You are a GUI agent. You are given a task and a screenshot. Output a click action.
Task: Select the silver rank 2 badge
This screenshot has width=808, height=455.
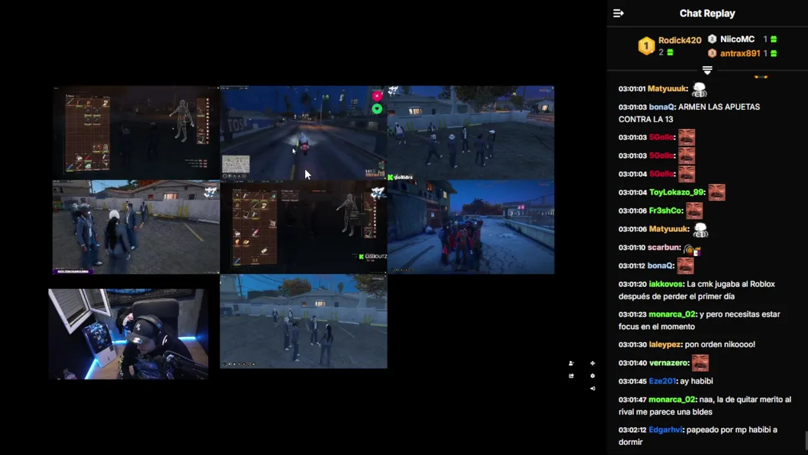712,39
